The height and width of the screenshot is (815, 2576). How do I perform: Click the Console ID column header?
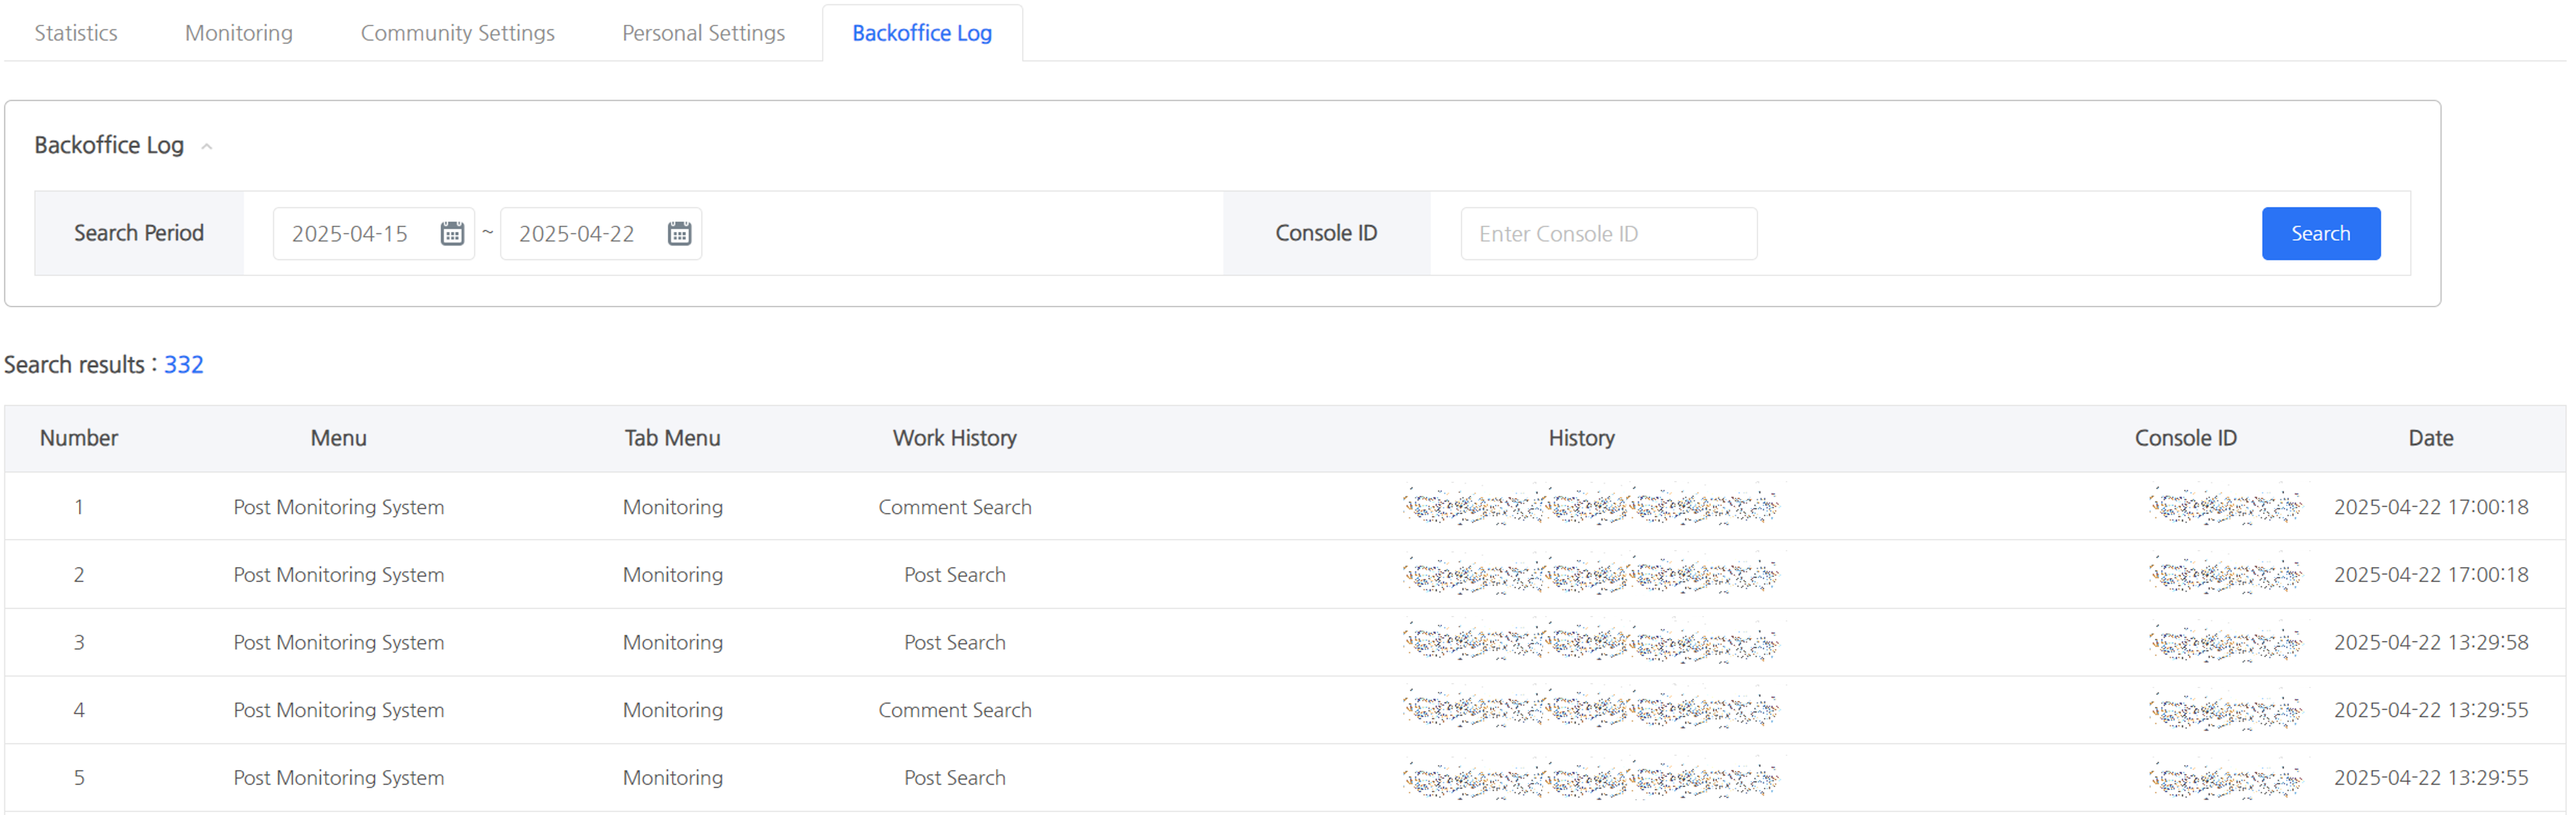[2185, 438]
